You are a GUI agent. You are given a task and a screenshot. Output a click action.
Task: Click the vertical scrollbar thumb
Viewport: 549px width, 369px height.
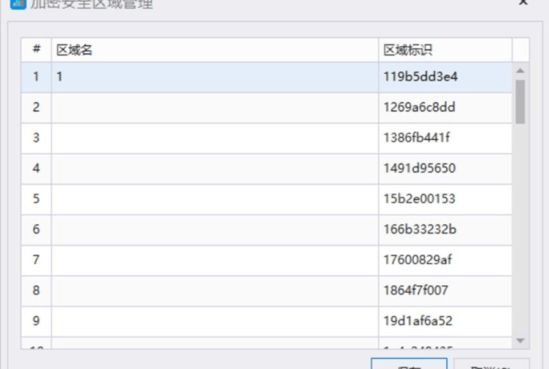[520, 101]
